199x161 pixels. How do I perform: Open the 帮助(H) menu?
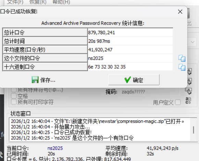coord(61,2)
